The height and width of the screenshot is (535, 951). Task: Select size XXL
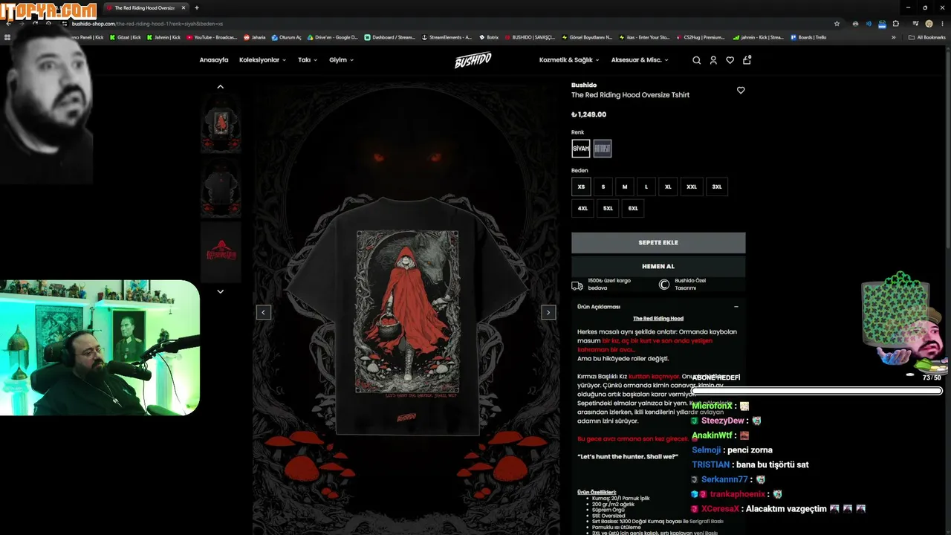692,187
